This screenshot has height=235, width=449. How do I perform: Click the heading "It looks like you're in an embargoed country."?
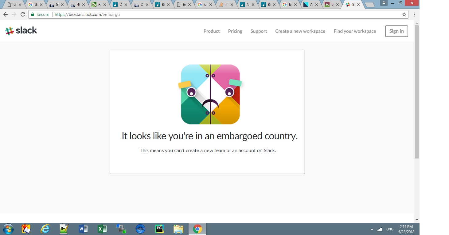[x=210, y=136]
